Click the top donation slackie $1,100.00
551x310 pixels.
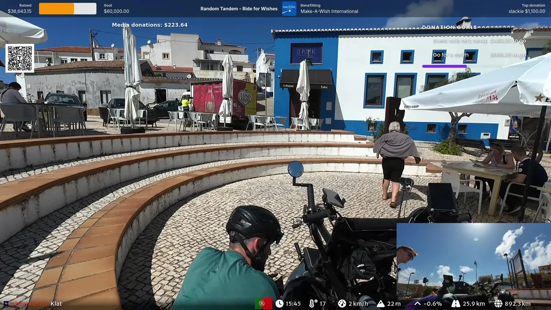tap(527, 12)
